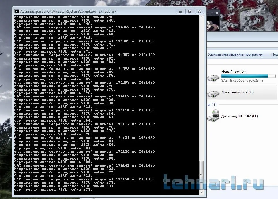Maximize the chkdsk command prompt window

(x=190, y=12)
